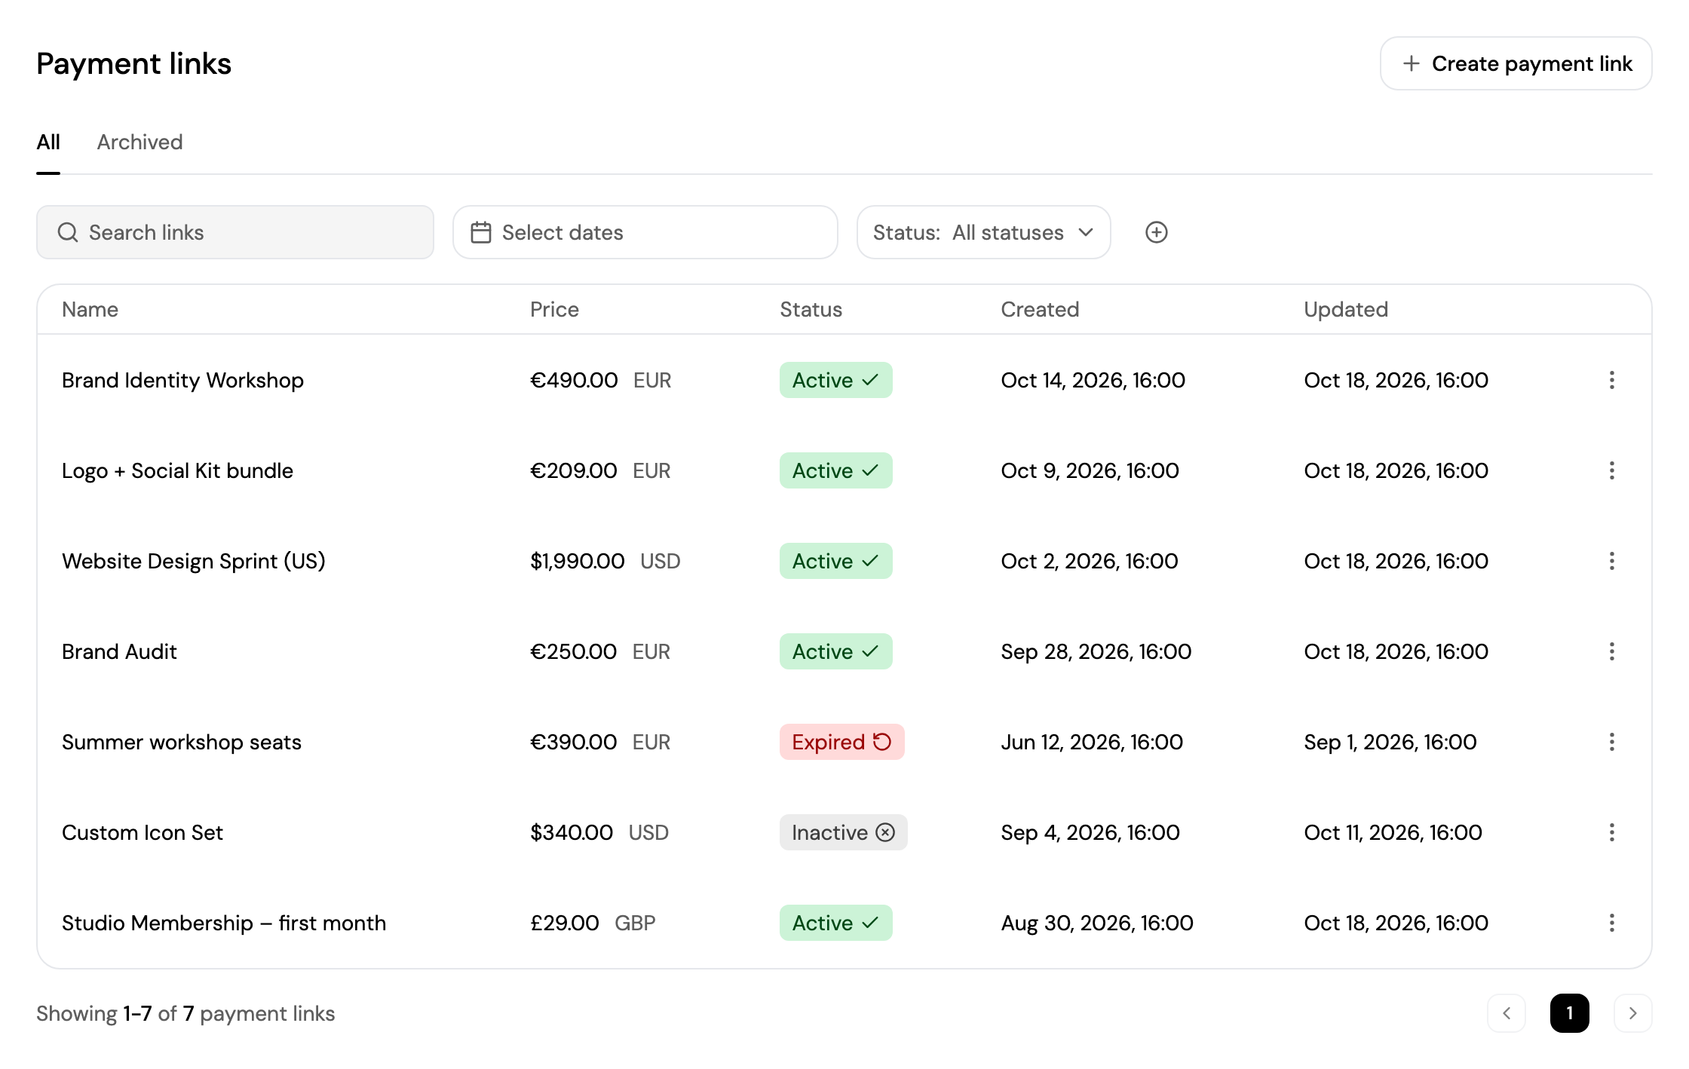Screen dimensions: 1689x1069
Task: Select page 1 in pagination
Action: pos(1569,1013)
